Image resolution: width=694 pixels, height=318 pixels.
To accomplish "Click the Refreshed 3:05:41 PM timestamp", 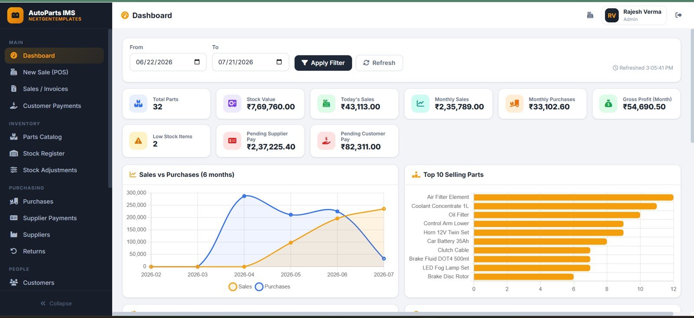I will pyautogui.click(x=643, y=68).
